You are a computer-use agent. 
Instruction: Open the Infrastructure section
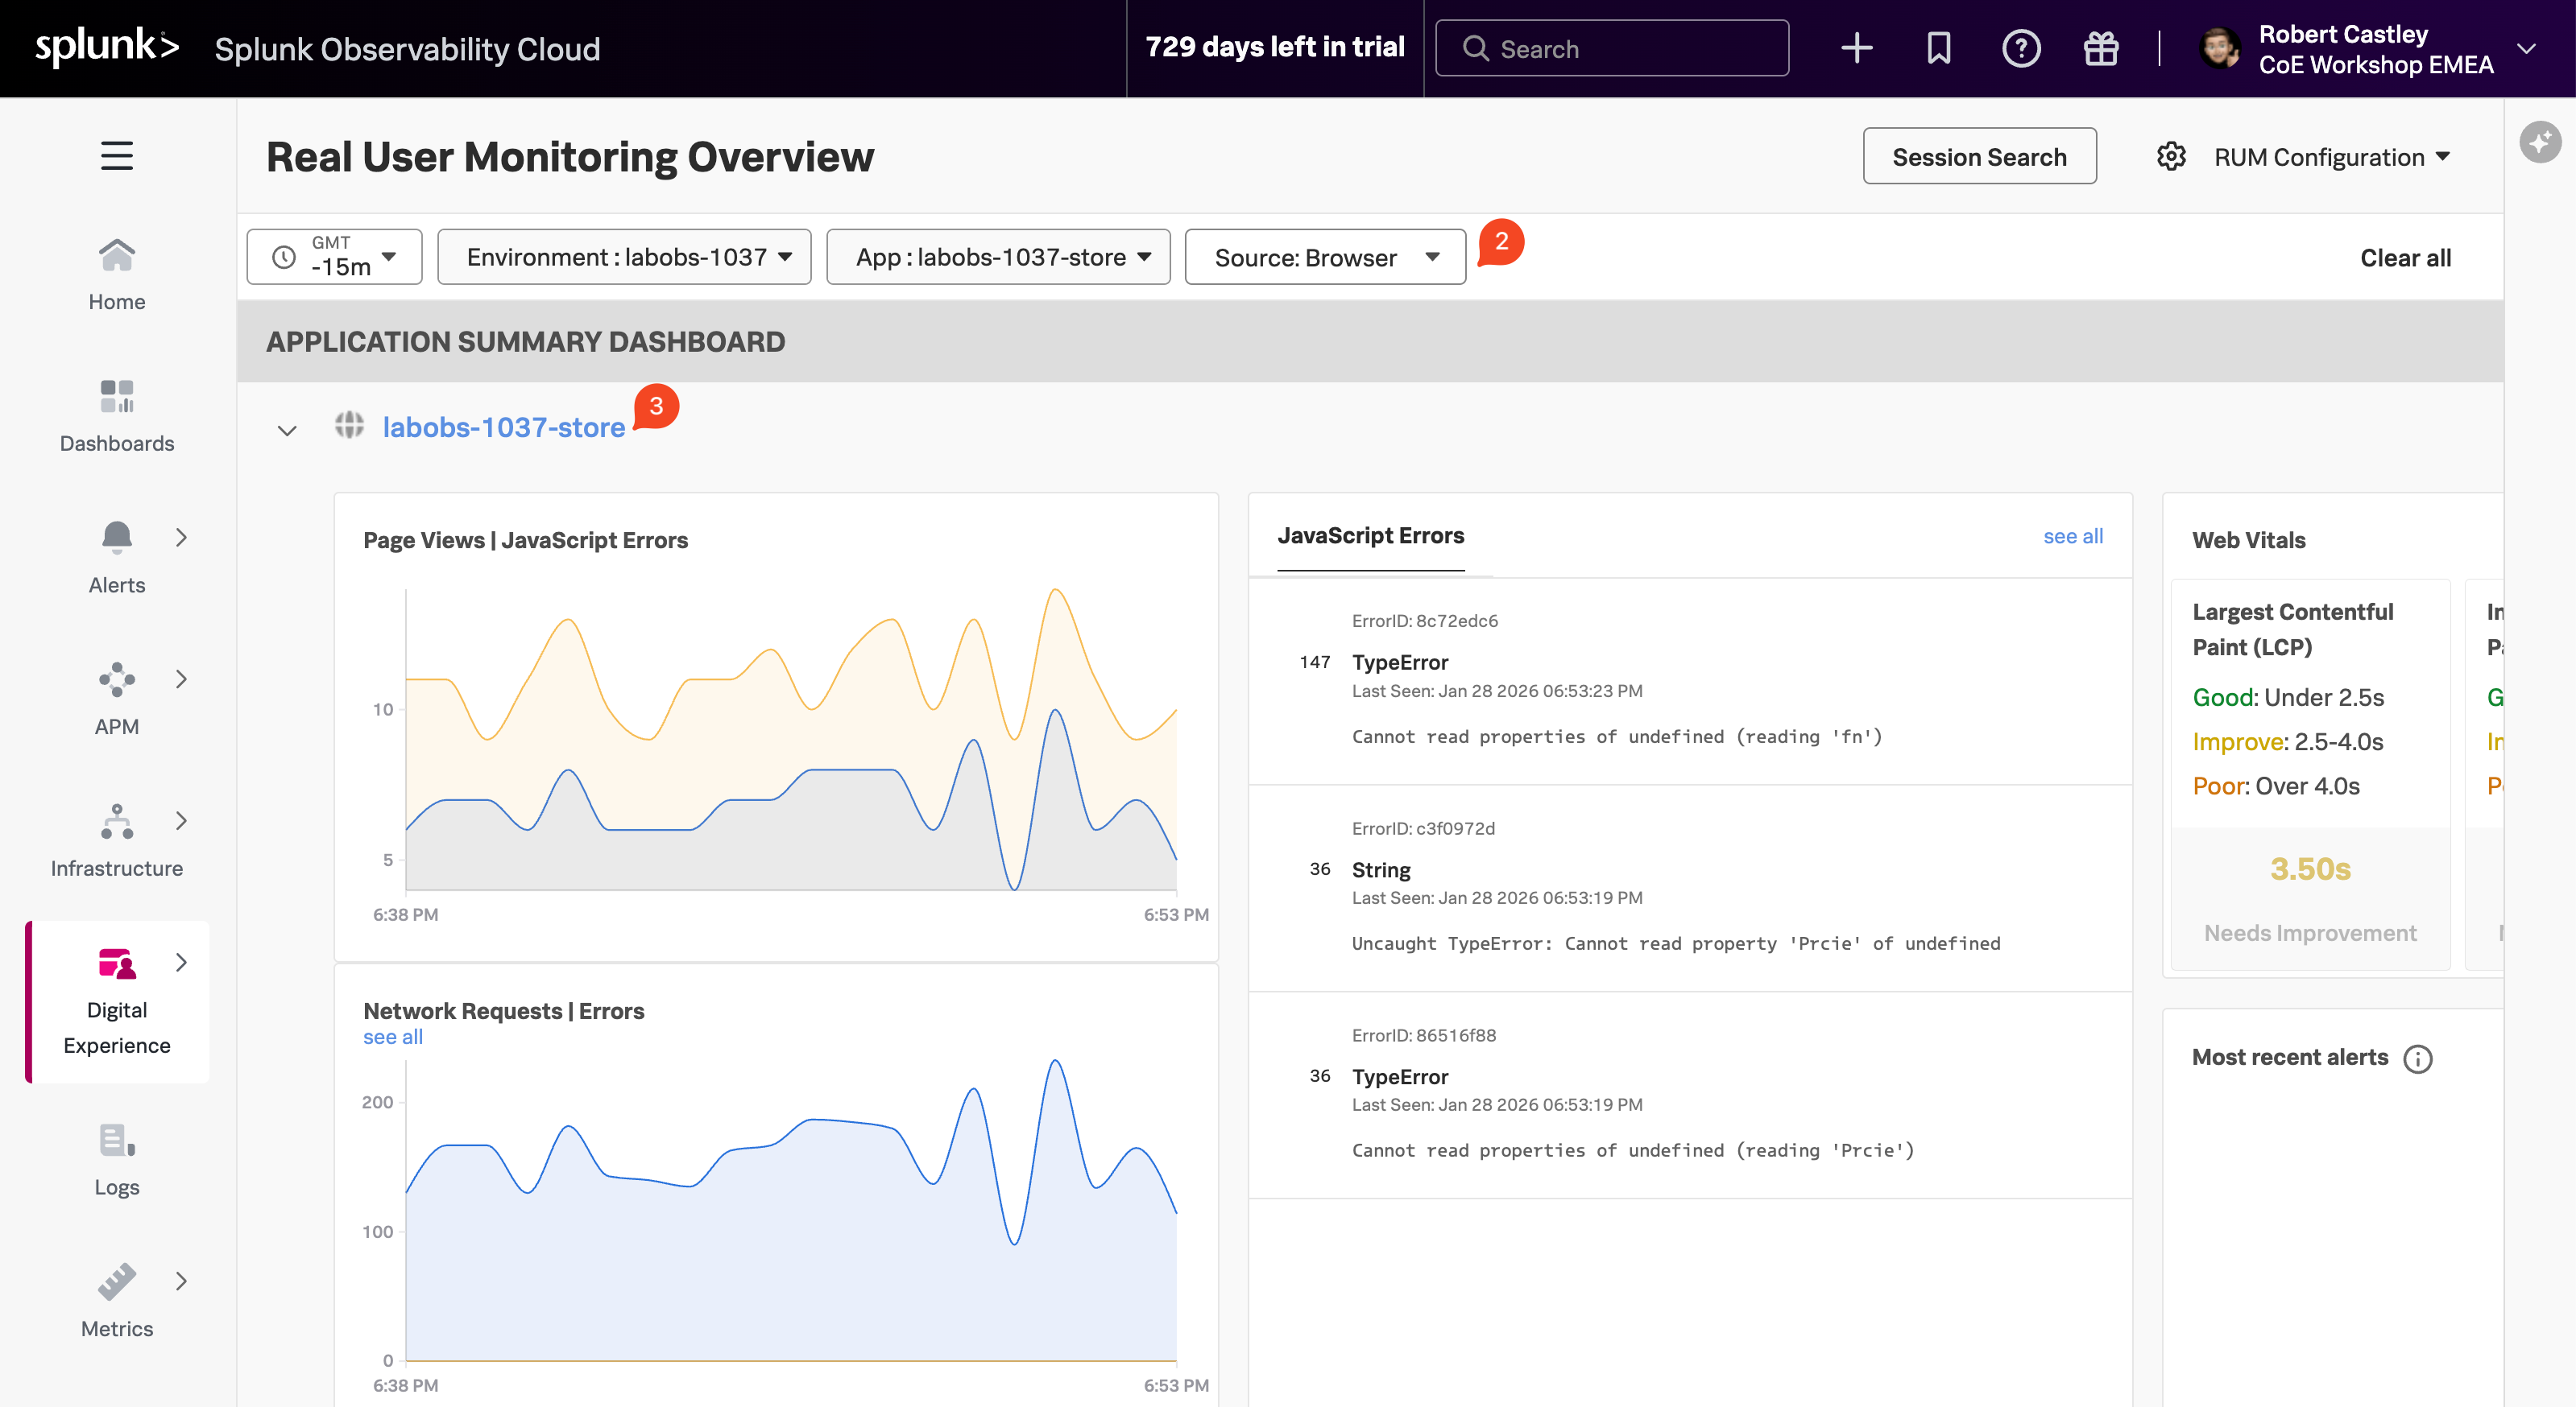(116, 840)
